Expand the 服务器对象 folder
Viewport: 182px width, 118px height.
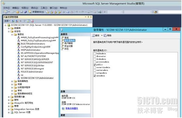tap(9, 97)
